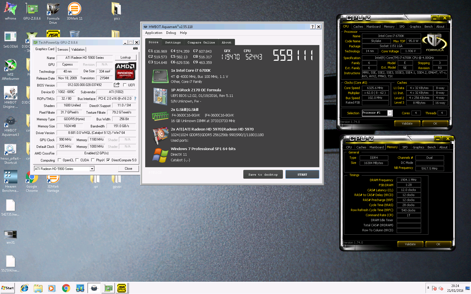The image size is (471, 294).
Task: Open the Mainboard tab in the top CPU-Z window
Action: coord(373,27)
